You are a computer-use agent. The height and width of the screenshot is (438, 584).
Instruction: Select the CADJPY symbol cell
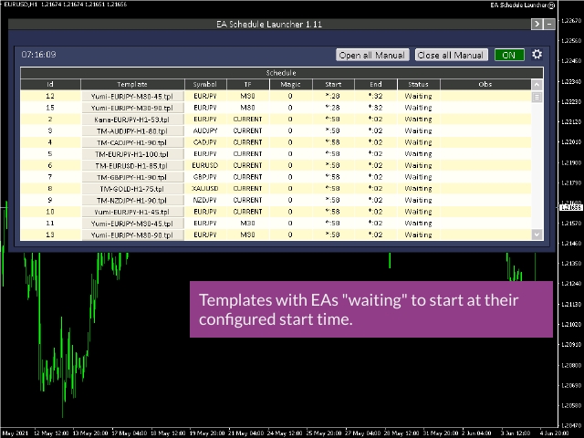(205, 142)
